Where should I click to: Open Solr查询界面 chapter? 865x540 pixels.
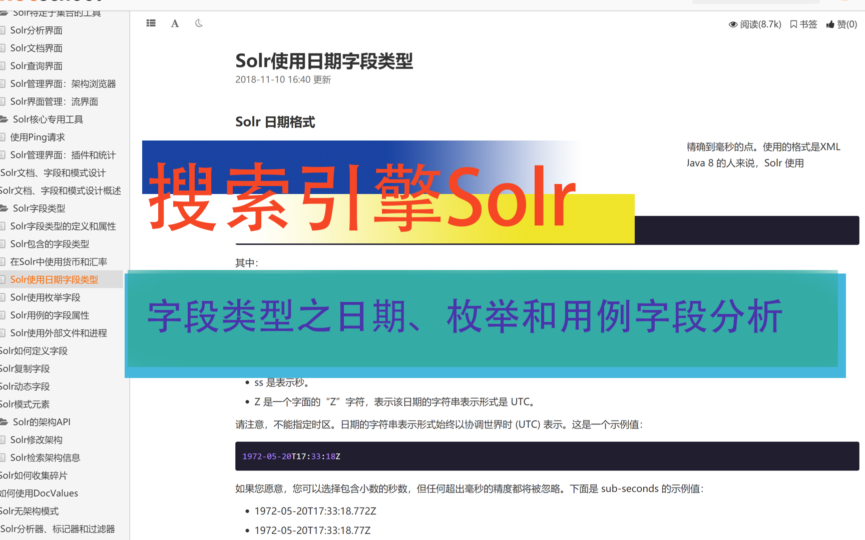37,66
